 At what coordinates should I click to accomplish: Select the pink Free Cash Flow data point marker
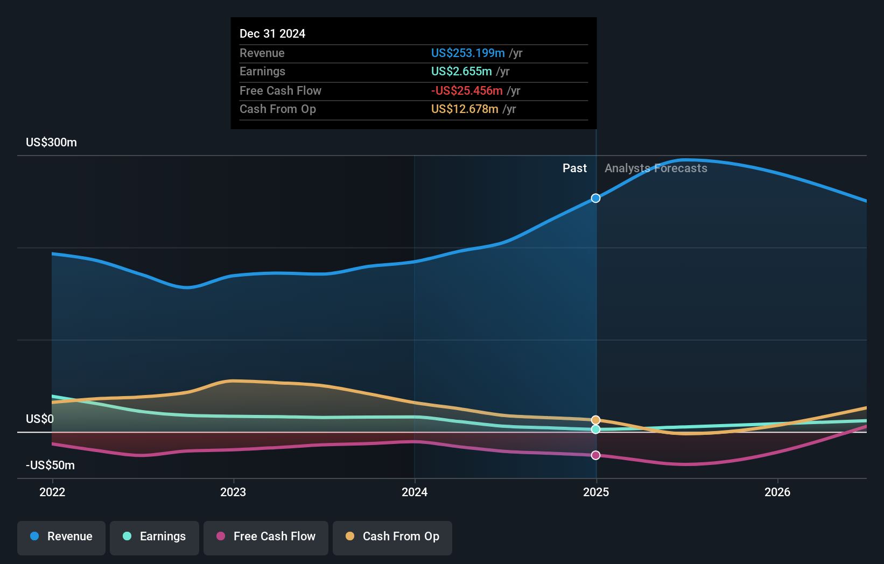[x=595, y=455]
